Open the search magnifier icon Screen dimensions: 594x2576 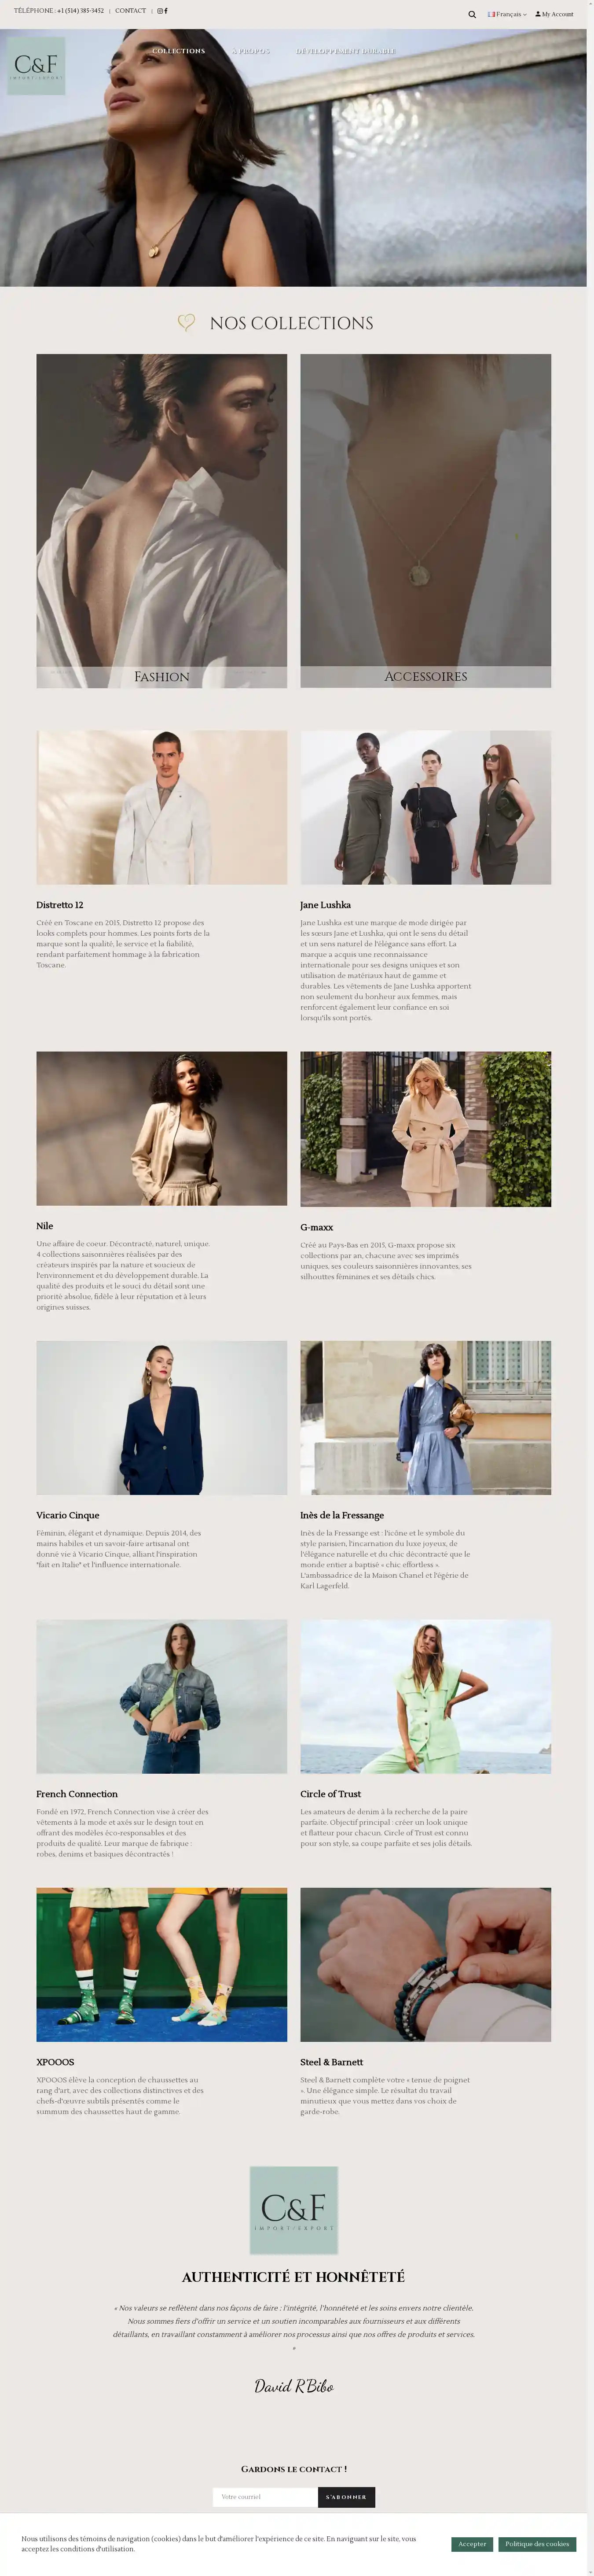tap(472, 15)
